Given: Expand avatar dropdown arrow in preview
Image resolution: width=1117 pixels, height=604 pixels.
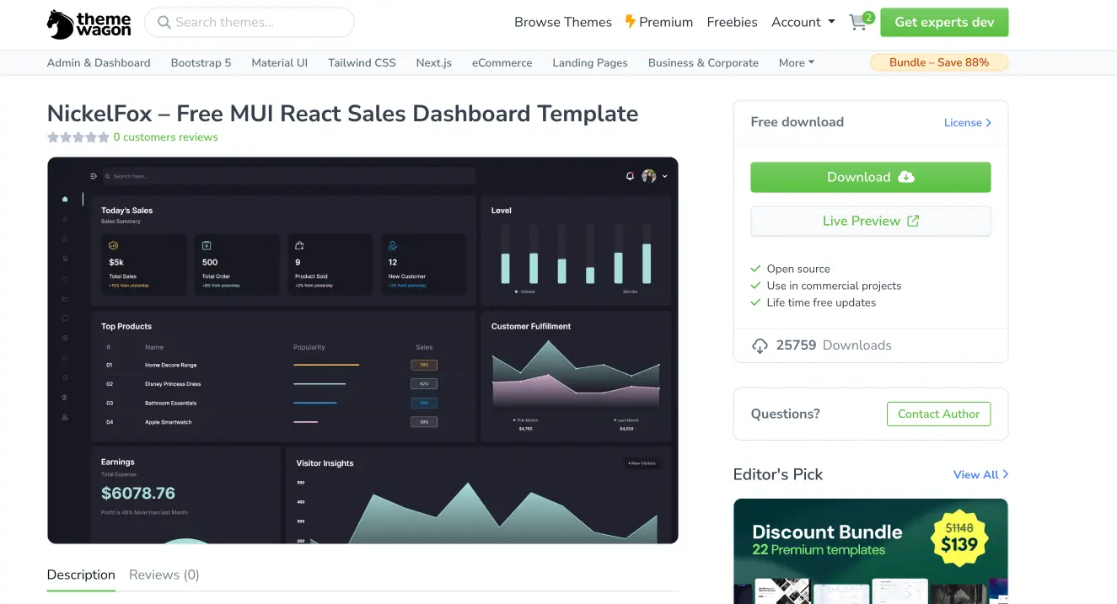Looking at the screenshot, I should click(x=664, y=176).
